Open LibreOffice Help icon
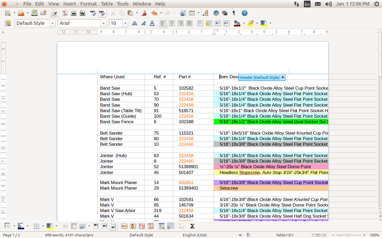 (x=245, y=13)
